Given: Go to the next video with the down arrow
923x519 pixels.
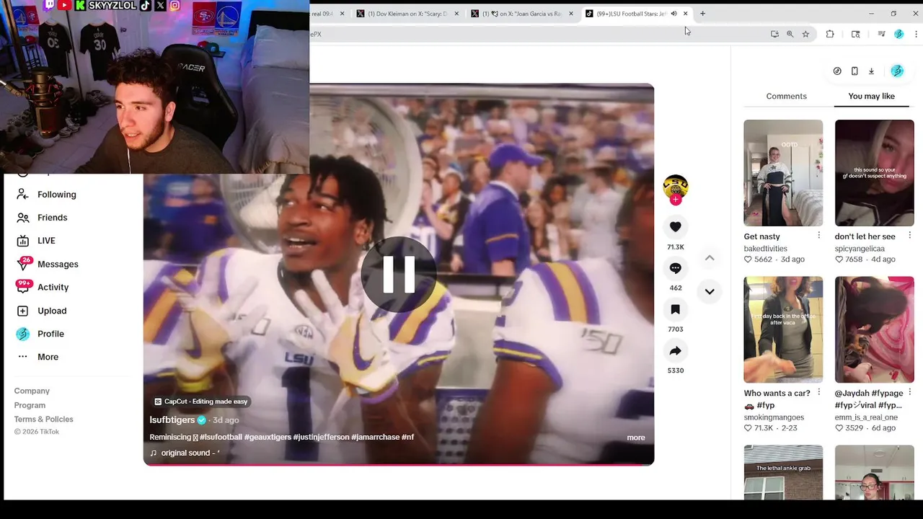Looking at the screenshot, I should (x=710, y=291).
